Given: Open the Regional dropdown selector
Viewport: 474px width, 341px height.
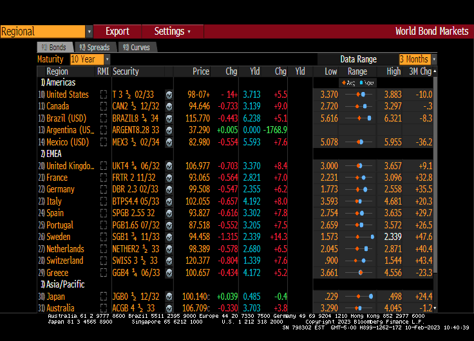Looking at the screenshot, I should tap(46, 32).
